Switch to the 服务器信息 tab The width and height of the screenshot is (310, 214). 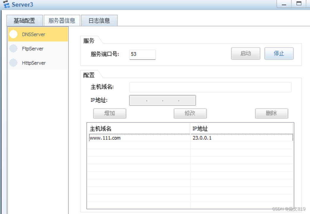coord(62,21)
